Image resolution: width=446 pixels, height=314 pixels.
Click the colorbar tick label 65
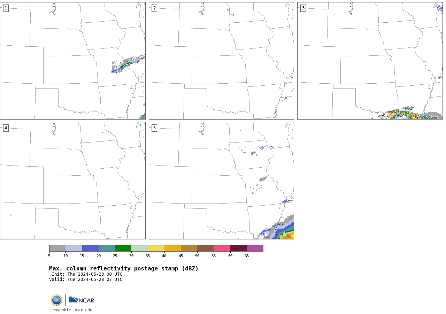pyautogui.click(x=247, y=256)
